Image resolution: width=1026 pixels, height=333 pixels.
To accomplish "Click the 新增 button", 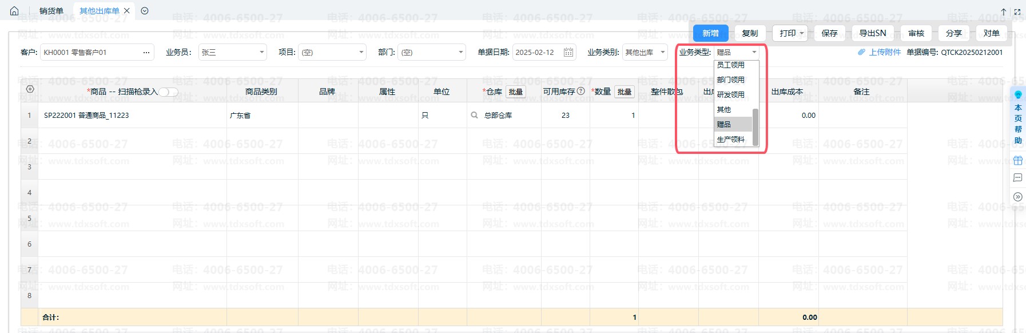I will pyautogui.click(x=710, y=33).
